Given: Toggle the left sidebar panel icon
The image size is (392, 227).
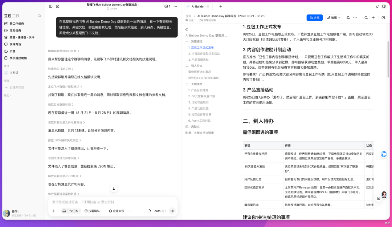Looking at the screenshot, I should point(51,6).
